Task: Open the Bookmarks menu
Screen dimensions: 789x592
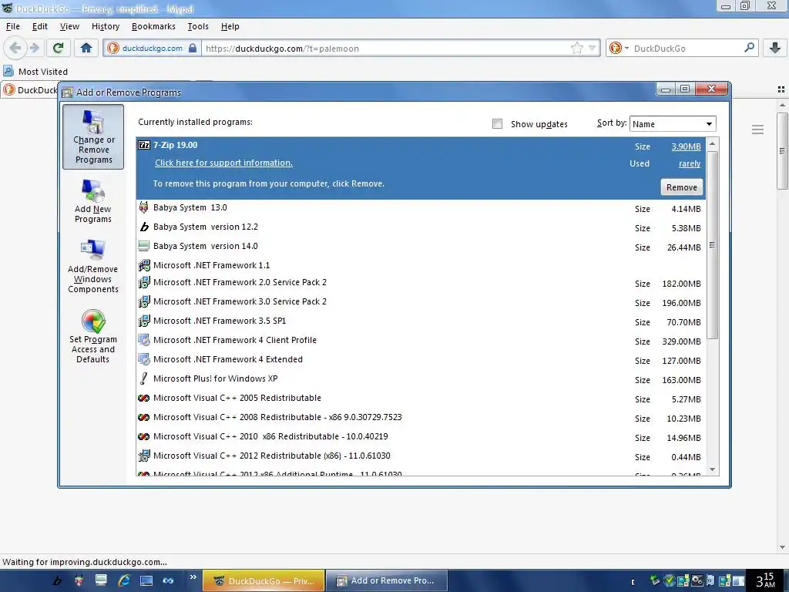Action: coord(153,26)
